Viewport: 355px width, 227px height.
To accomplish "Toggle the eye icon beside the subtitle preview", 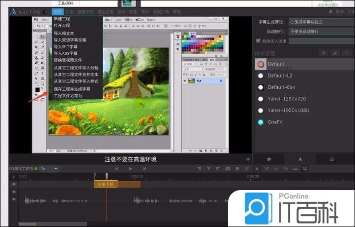I will click(x=248, y=159).
